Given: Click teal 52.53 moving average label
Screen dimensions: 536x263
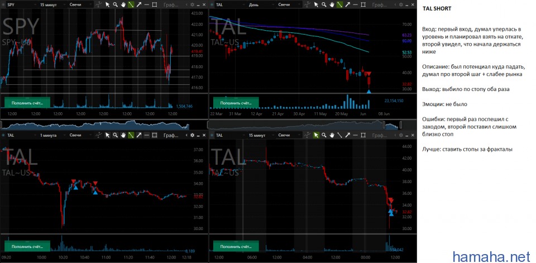Looking at the screenshot, I should (x=406, y=52).
